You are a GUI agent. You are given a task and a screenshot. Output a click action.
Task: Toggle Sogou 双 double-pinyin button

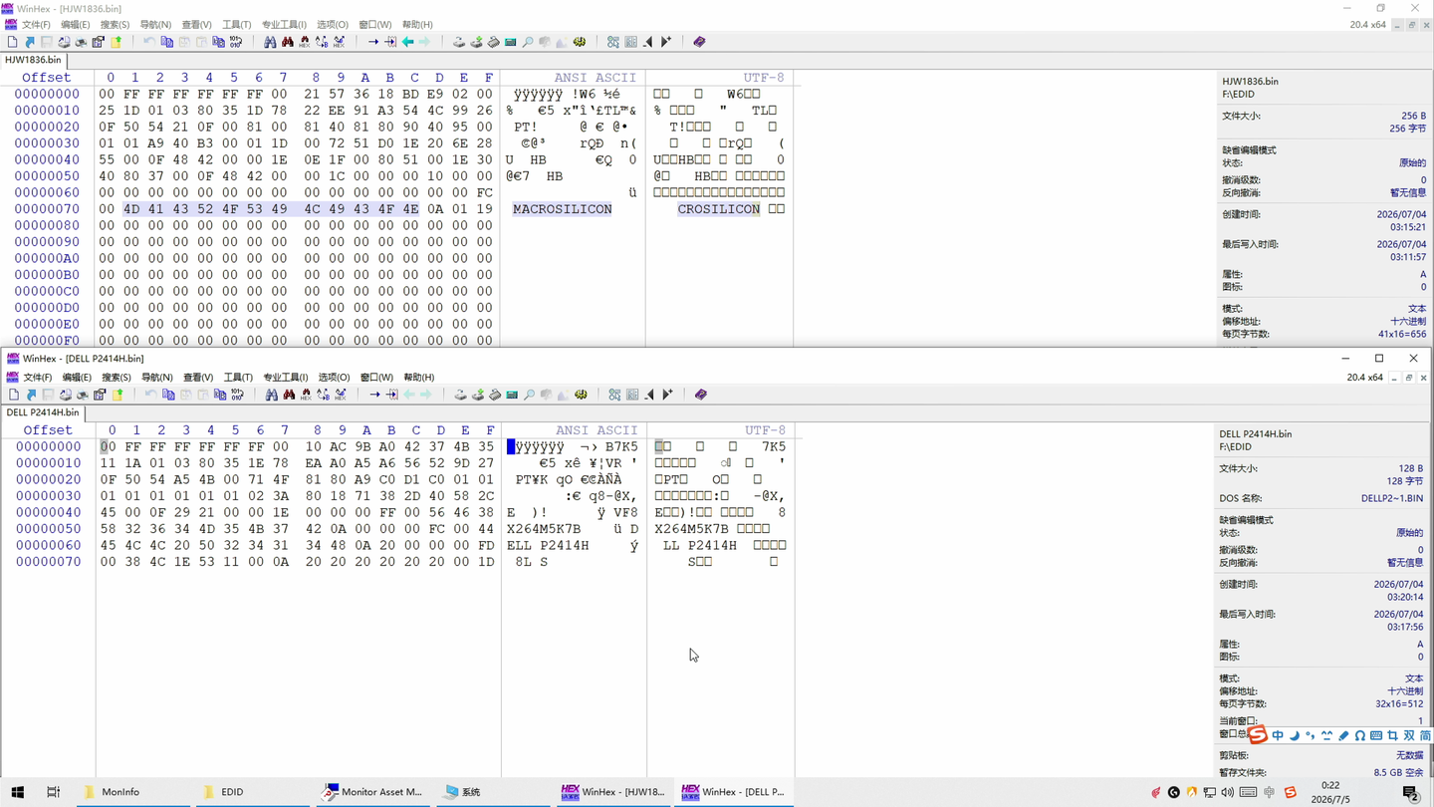(1409, 736)
